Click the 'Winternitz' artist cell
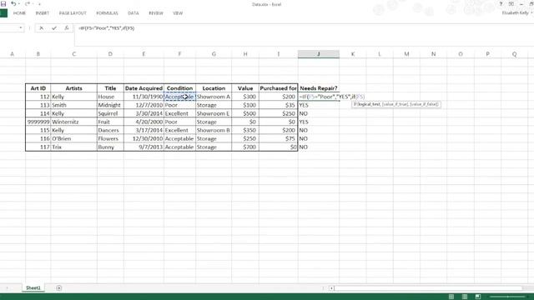The image size is (534, 300). (x=74, y=122)
